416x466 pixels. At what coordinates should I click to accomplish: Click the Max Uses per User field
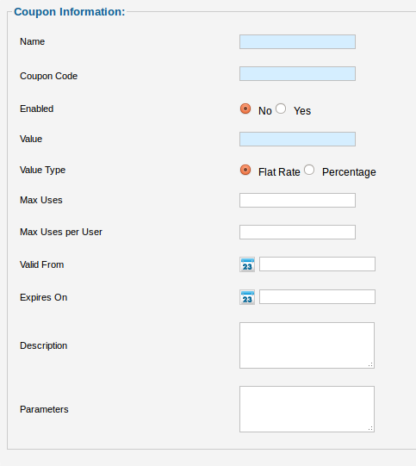click(297, 232)
